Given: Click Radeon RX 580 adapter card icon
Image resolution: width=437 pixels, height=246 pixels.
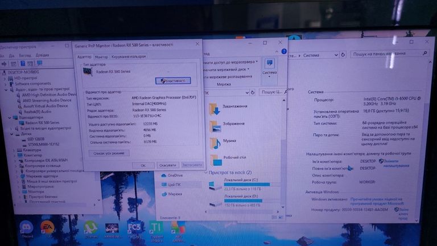Looking at the screenshot, I should click(x=88, y=72).
